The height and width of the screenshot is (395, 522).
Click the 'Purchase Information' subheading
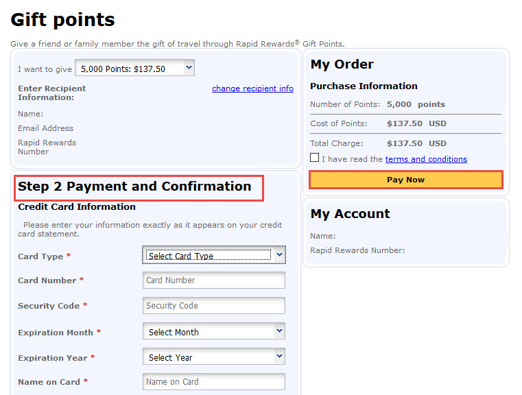pyautogui.click(x=364, y=86)
